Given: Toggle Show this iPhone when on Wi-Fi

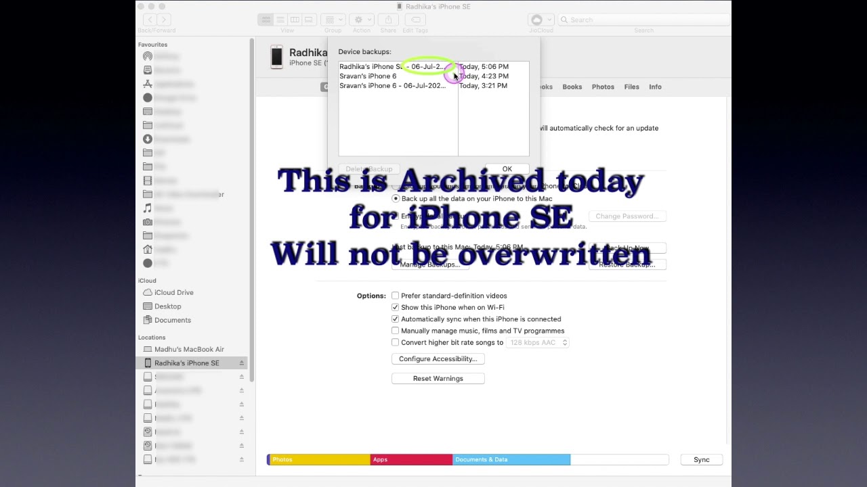Looking at the screenshot, I should tap(395, 307).
